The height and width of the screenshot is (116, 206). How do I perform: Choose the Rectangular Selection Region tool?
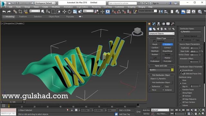point(53,12)
